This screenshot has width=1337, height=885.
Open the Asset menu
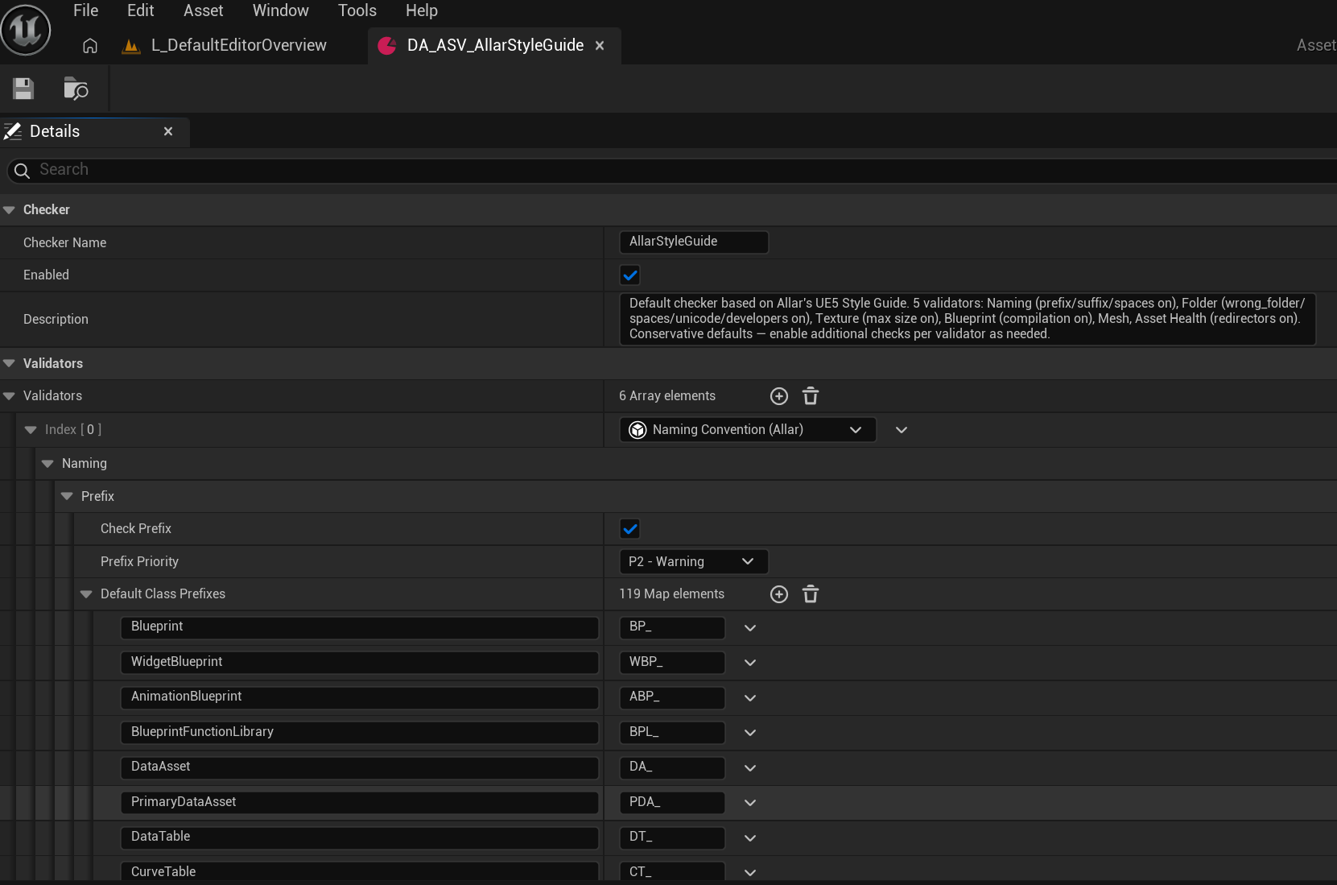(204, 10)
